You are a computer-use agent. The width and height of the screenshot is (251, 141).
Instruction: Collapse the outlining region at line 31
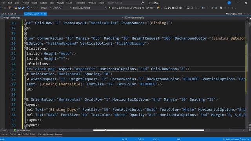pos(25,99)
